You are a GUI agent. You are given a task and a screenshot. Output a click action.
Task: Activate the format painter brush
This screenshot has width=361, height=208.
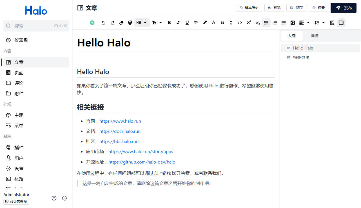click(130, 23)
